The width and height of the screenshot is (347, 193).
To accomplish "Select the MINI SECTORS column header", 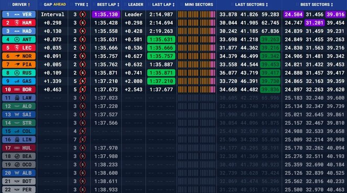I will [199, 4].
